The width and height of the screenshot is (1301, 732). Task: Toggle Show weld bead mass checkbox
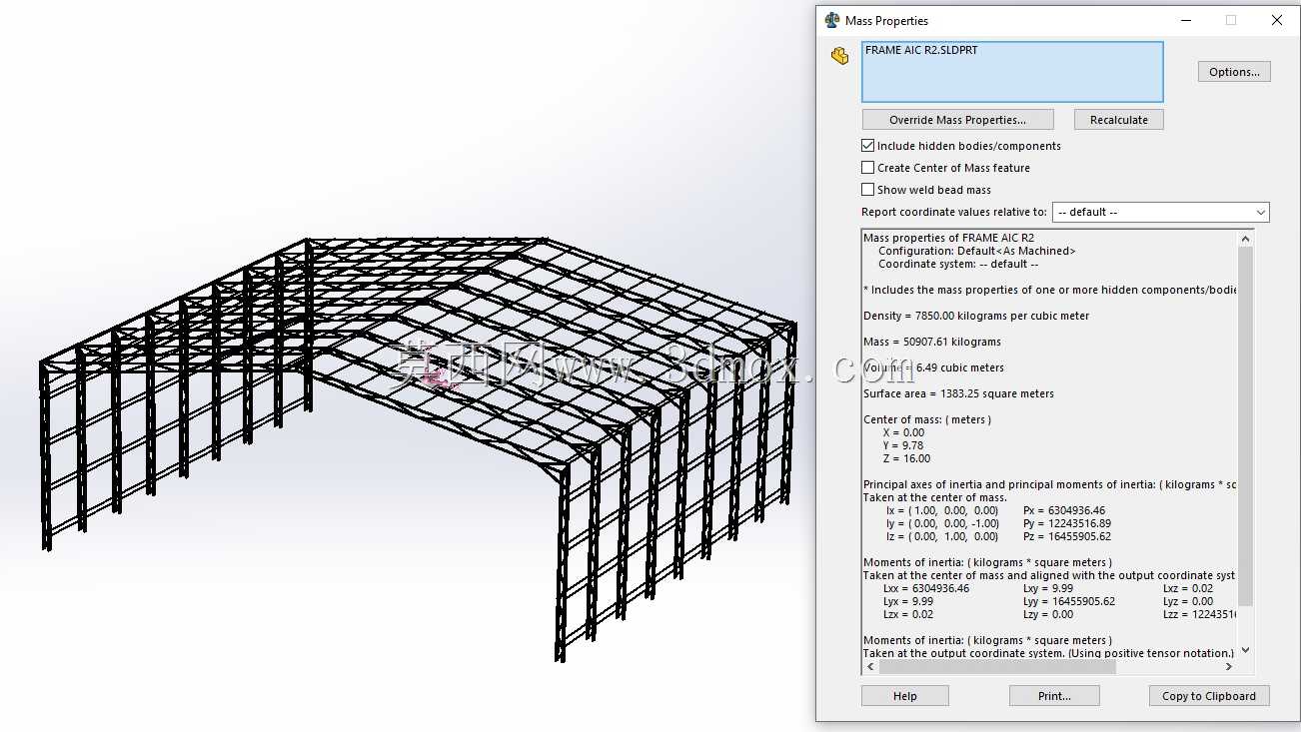(x=867, y=190)
